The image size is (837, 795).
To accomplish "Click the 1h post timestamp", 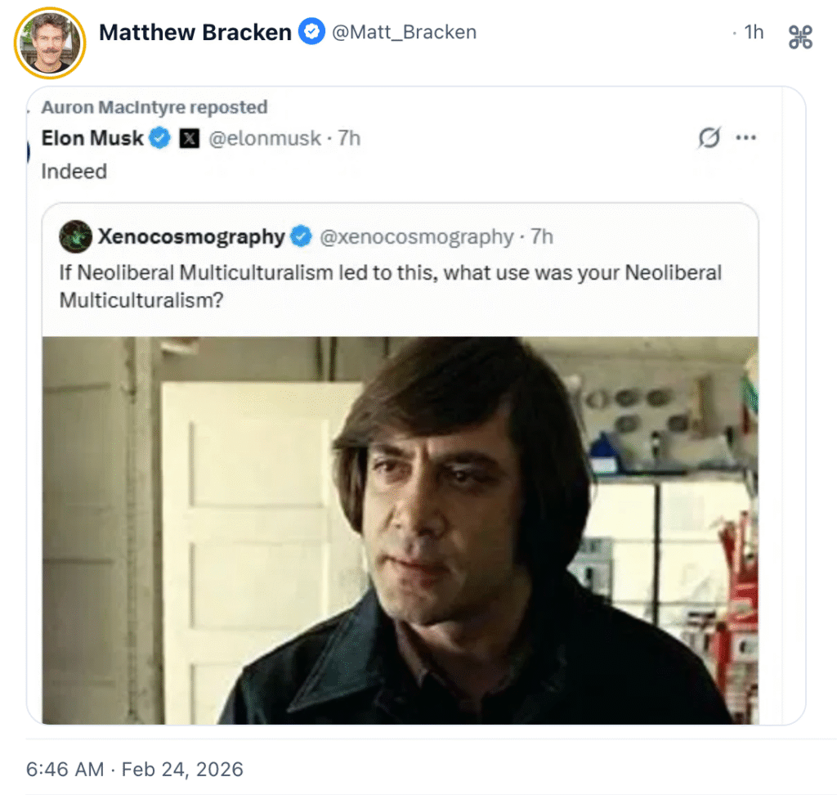I will point(752,33).
